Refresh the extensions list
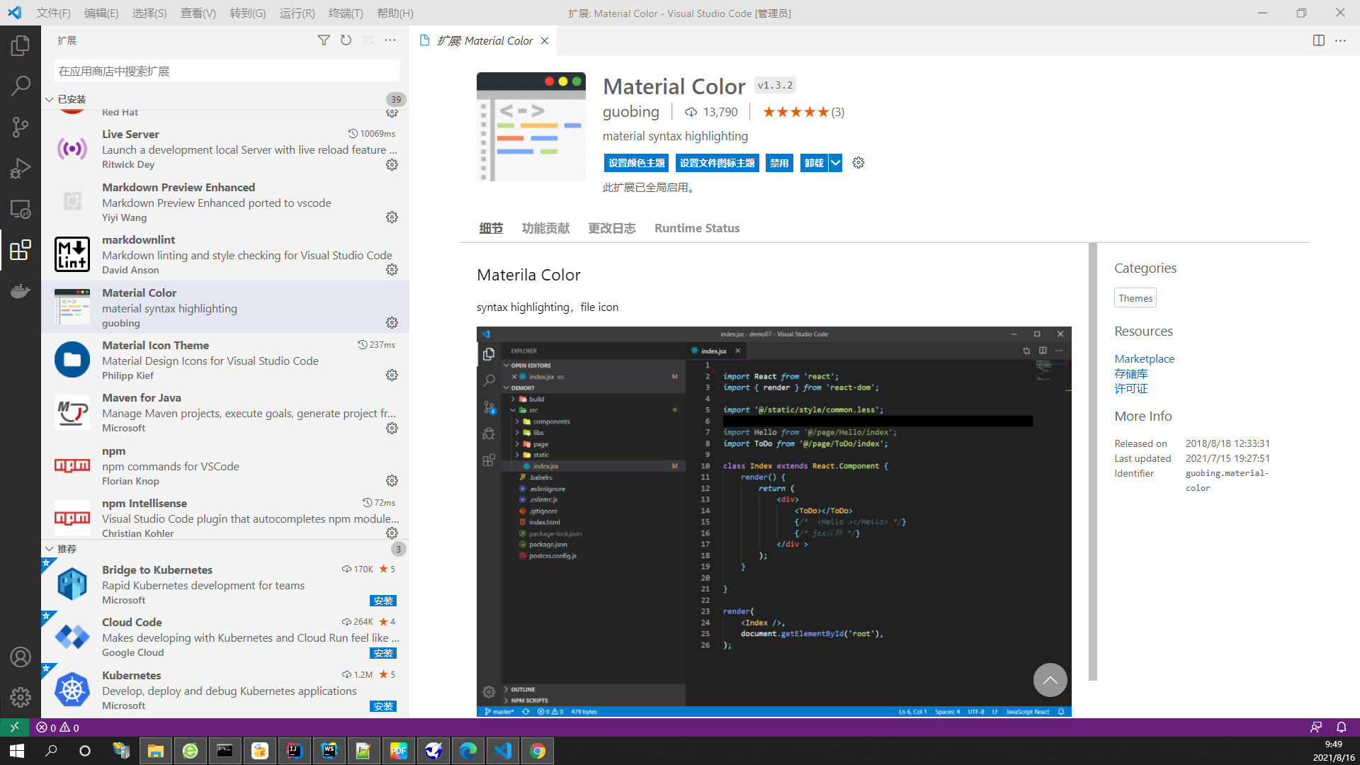The image size is (1360, 765). (346, 40)
